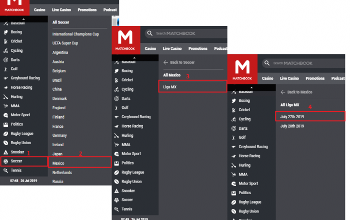The width and height of the screenshot is (350, 220).
Task: Click the Search Matchbook field in right panel
Action: point(303,63)
